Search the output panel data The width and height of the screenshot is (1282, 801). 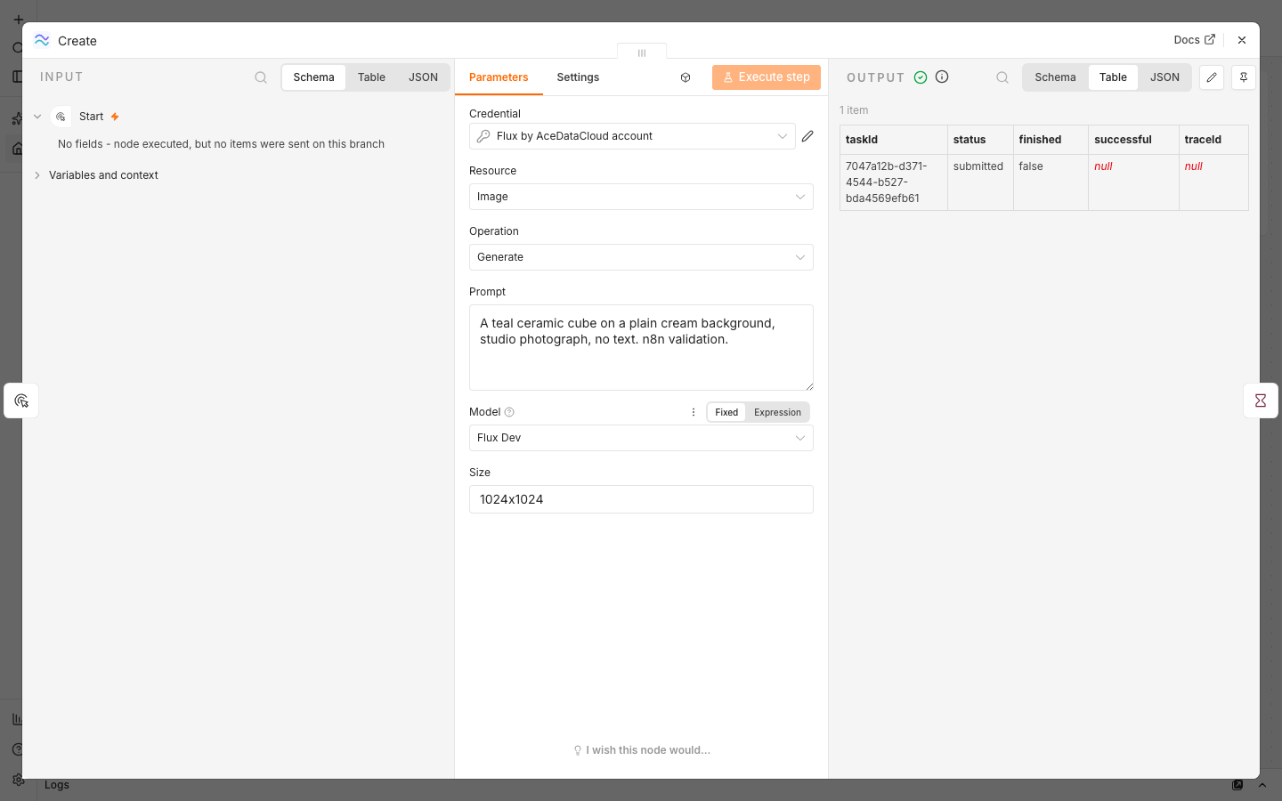click(1002, 77)
